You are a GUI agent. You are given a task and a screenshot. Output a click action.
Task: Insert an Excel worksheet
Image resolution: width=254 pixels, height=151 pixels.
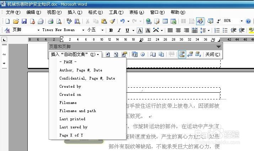point(173,21)
